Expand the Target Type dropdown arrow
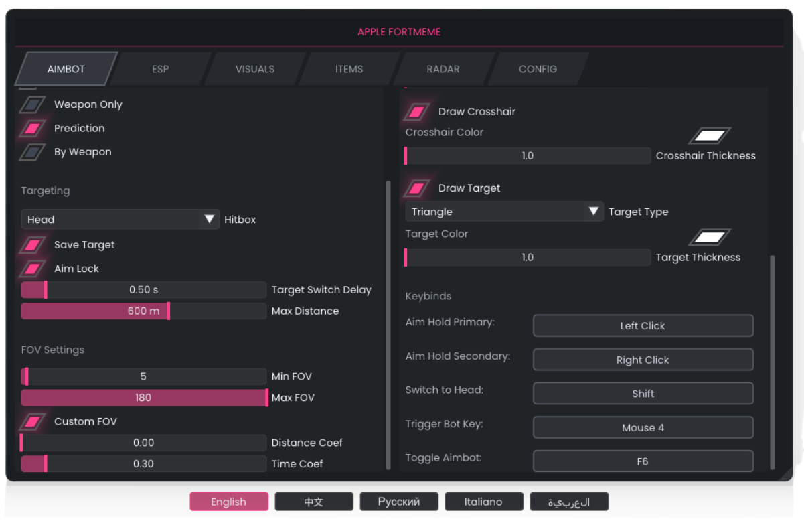 [592, 212]
